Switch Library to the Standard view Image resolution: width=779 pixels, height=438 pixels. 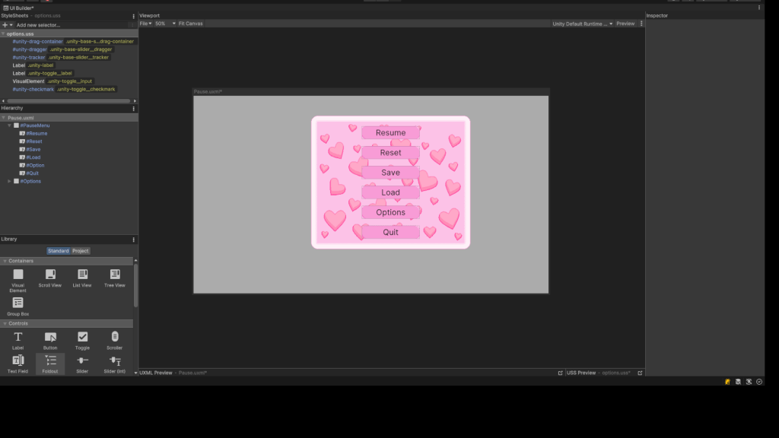[x=59, y=251]
